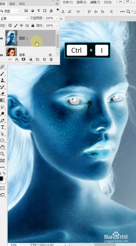Viewport: 136px width, 246px height.
Task: Click the 图层 1 layer name
Action: coord(24,38)
